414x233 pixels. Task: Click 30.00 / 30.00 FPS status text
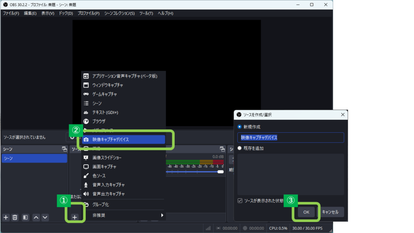click(x=307, y=228)
